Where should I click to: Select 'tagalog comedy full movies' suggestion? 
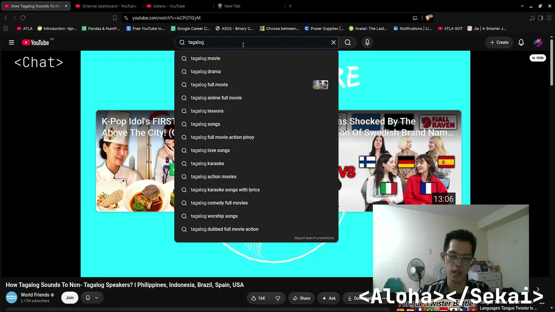coord(256,203)
